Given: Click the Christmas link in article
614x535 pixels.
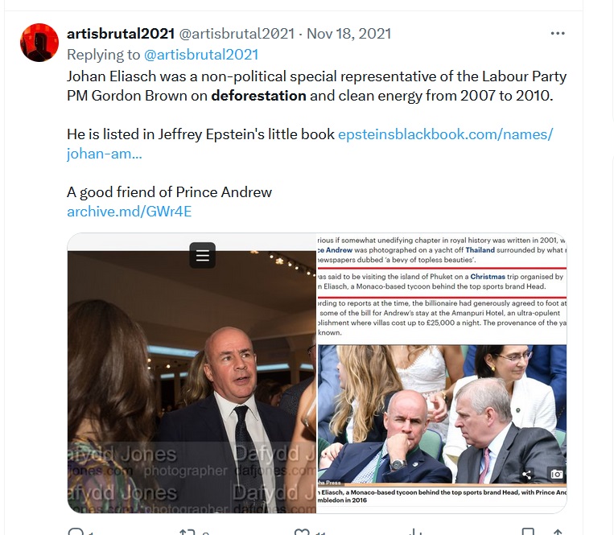Looking at the screenshot, I should [x=488, y=277].
